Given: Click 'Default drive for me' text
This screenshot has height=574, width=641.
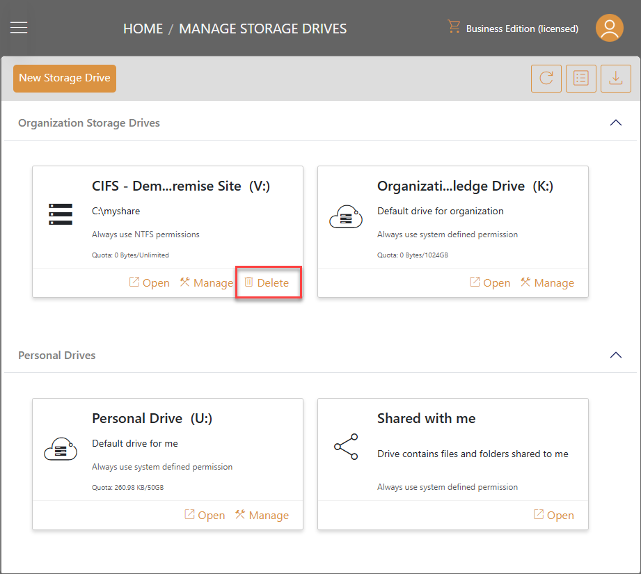Looking at the screenshot, I should point(135,444).
